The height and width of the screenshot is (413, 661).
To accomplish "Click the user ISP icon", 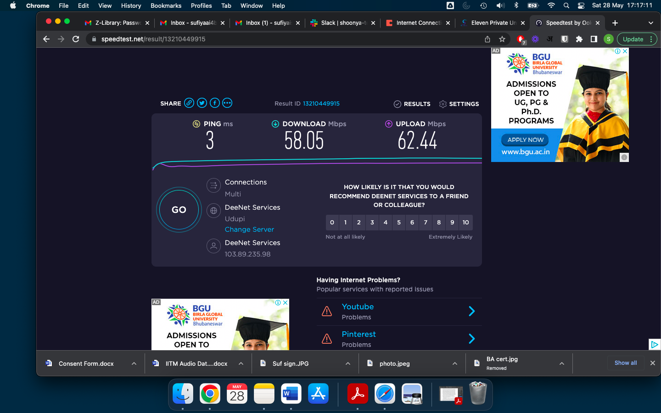I will pyautogui.click(x=213, y=246).
